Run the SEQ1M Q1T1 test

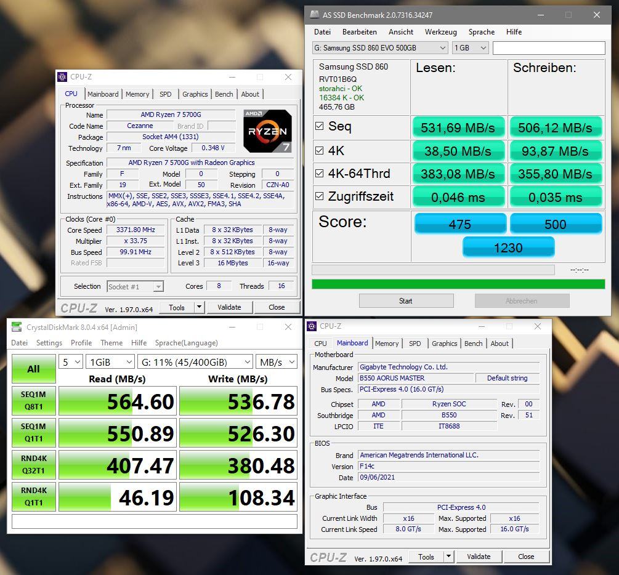(x=33, y=433)
